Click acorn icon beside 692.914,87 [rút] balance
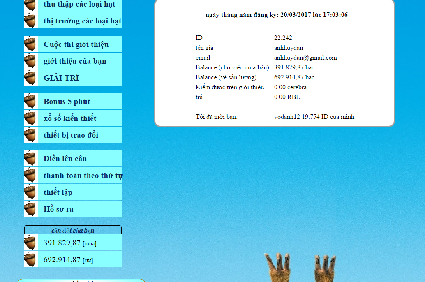Screen dimensions: 425x282 30,259
